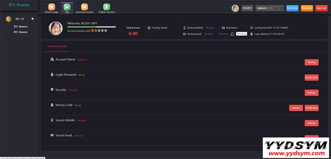Image resolution: width=331 pixels, height=159 pixels.
Task: Click Settings button for Secure Mobile
Action: 311,123
